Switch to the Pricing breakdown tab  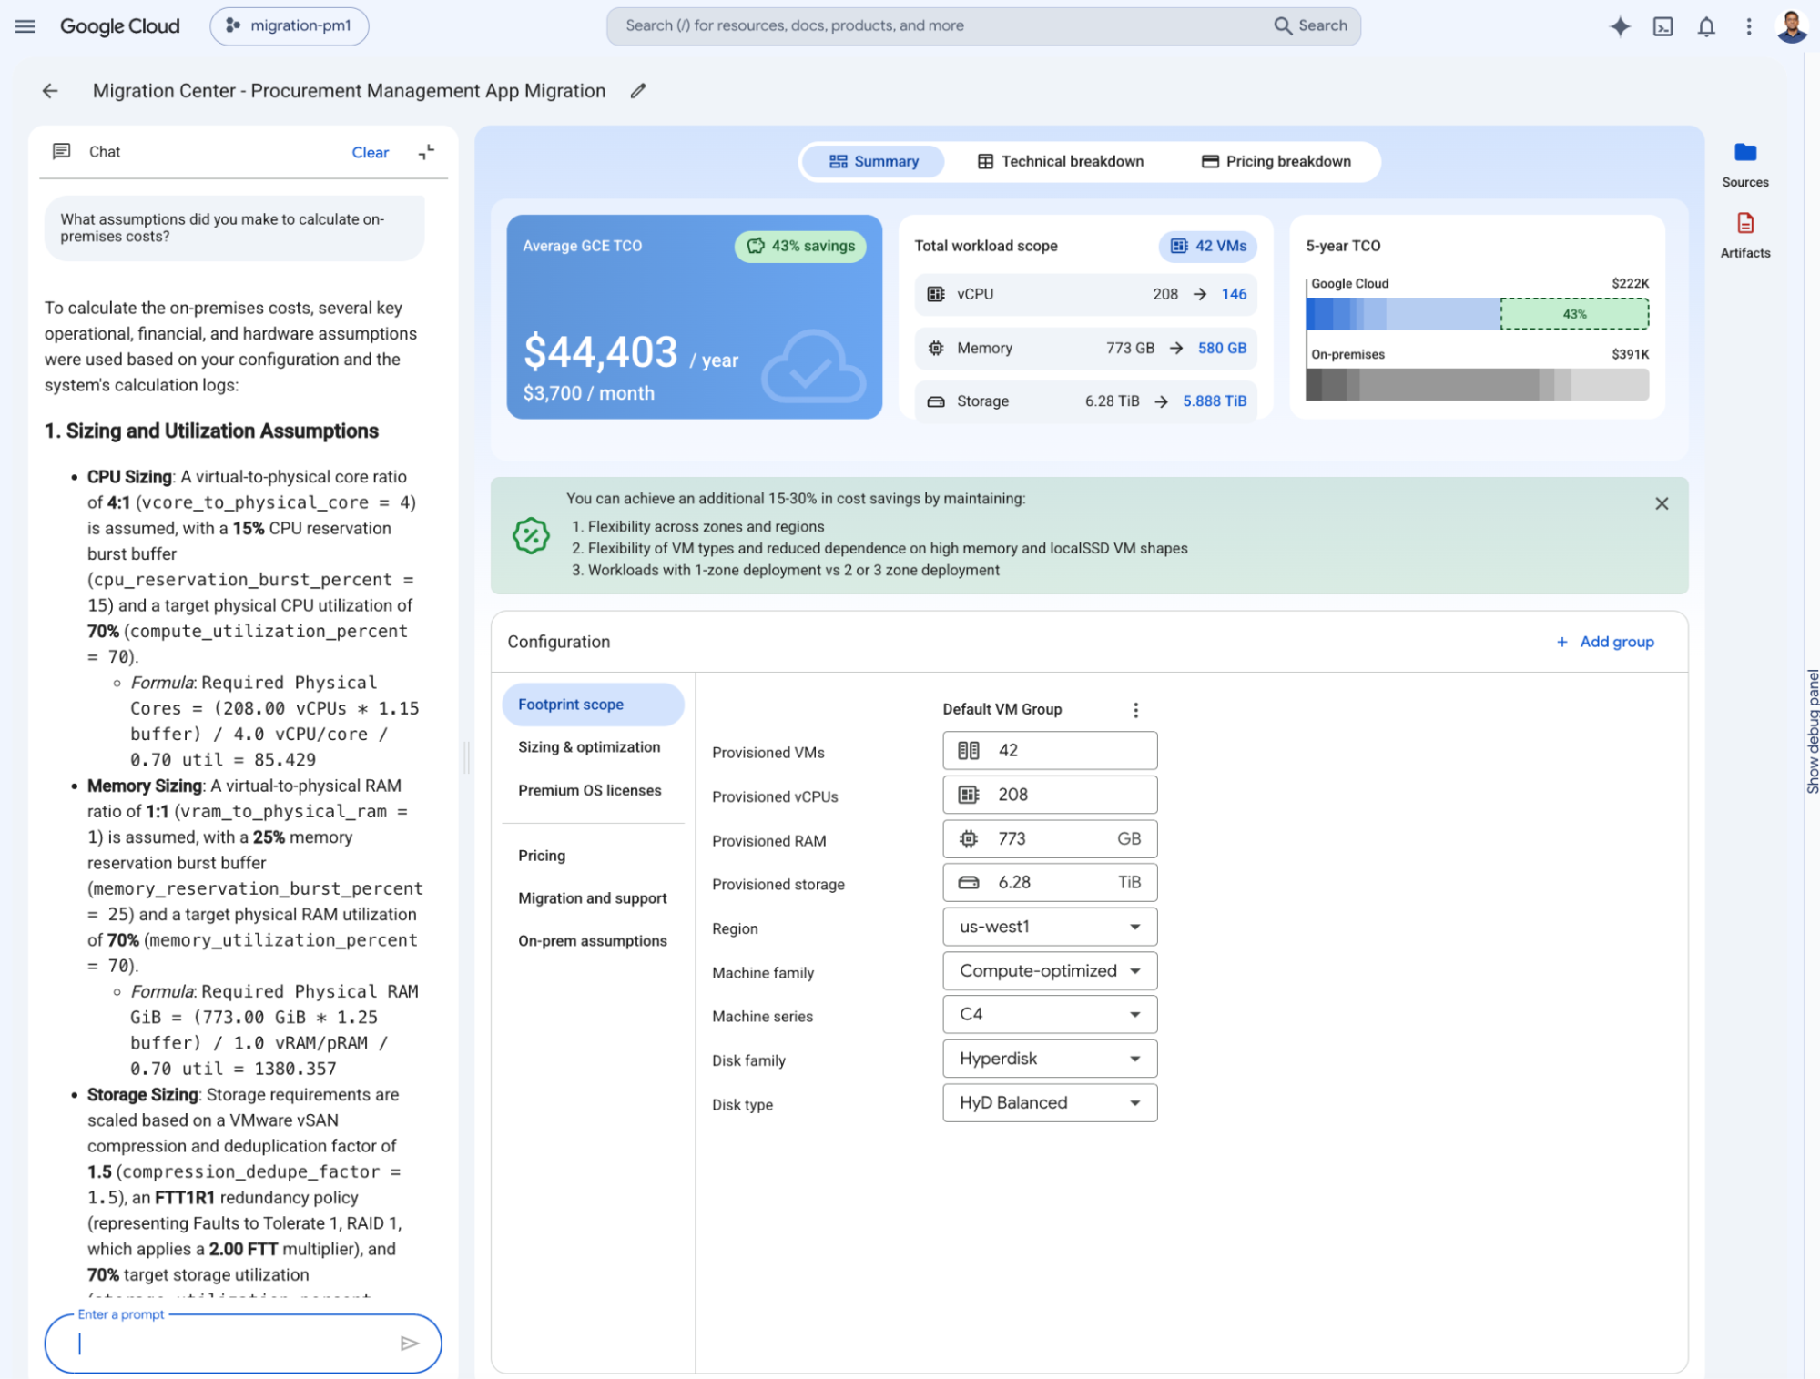pos(1276,162)
